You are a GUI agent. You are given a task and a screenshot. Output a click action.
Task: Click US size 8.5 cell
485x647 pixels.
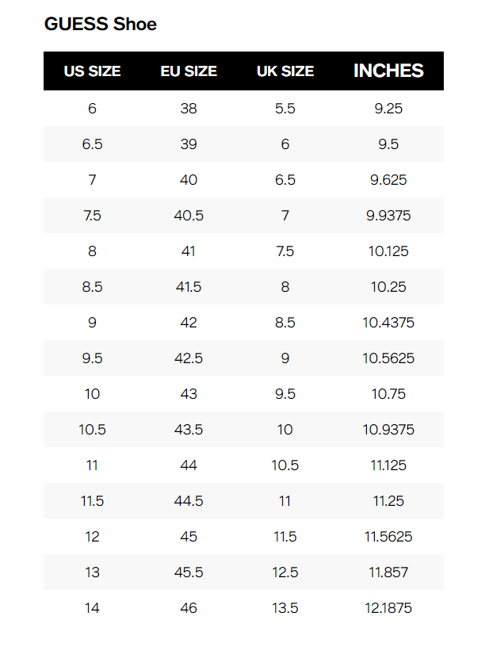tap(92, 287)
